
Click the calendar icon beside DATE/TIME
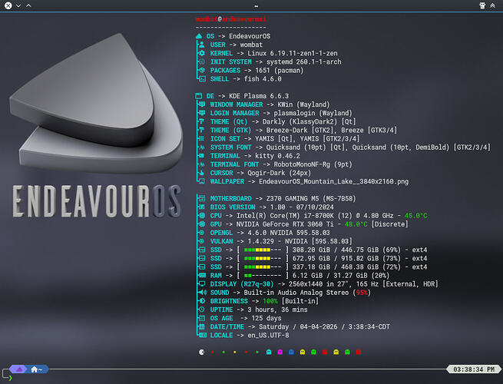point(202,326)
